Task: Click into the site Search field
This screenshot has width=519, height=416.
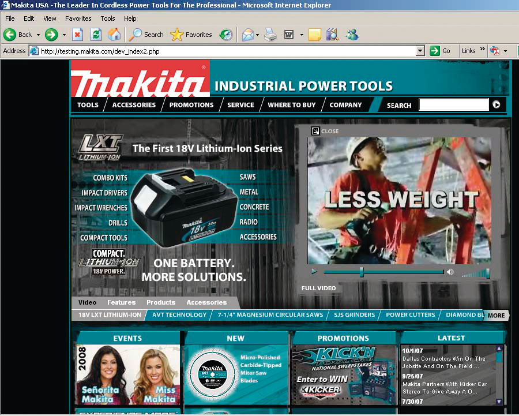Action: [x=453, y=105]
